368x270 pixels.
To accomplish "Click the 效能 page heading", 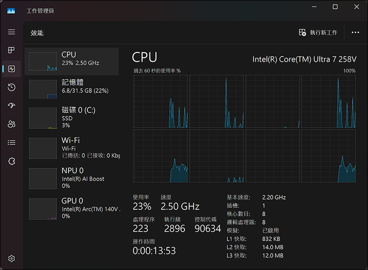I will tap(37, 33).
